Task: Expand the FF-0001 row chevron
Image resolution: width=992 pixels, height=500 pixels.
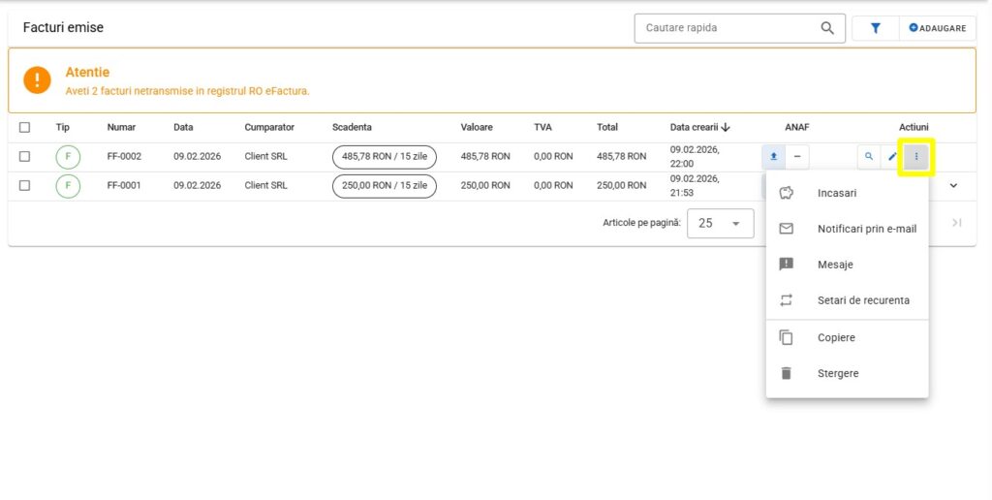Action: pos(952,185)
